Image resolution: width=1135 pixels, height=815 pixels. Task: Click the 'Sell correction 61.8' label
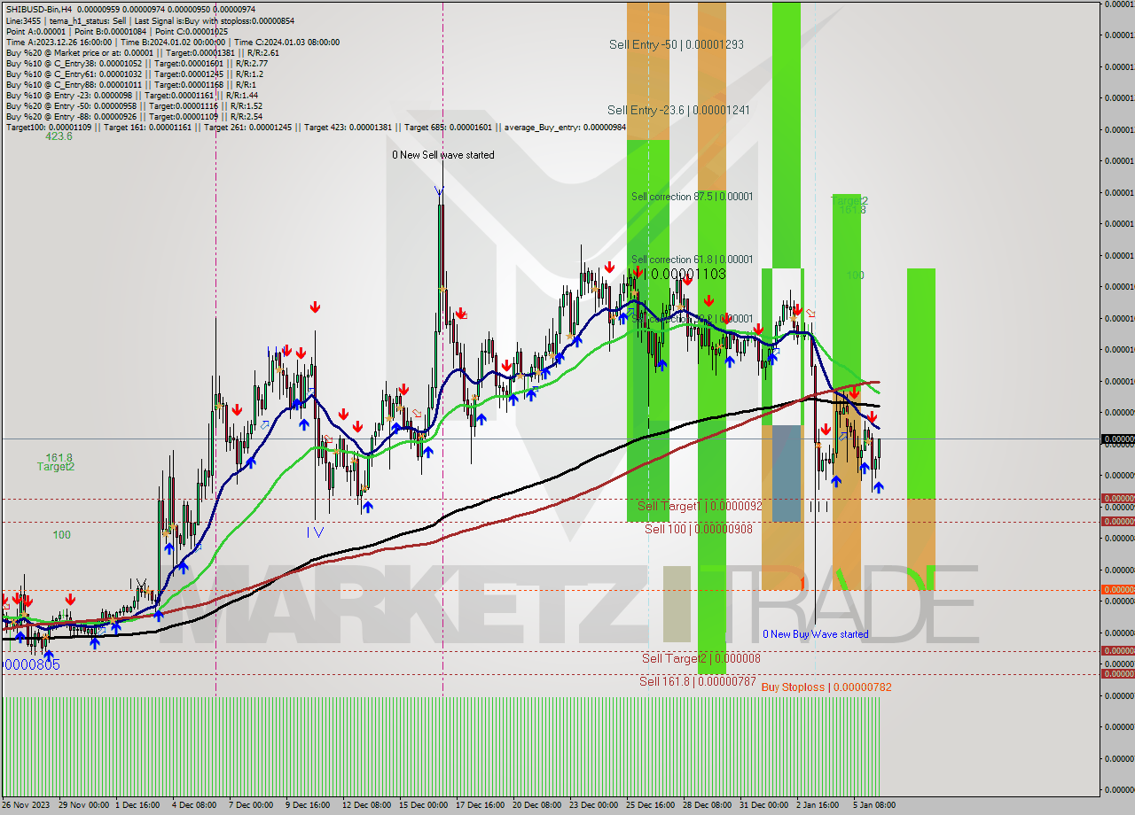click(692, 260)
